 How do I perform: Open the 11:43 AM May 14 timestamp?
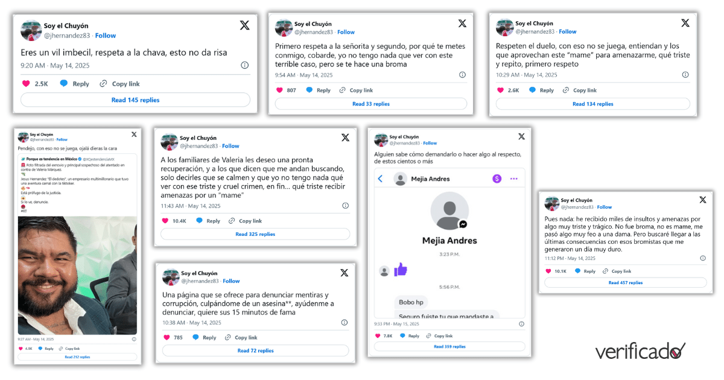(x=190, y=206)
